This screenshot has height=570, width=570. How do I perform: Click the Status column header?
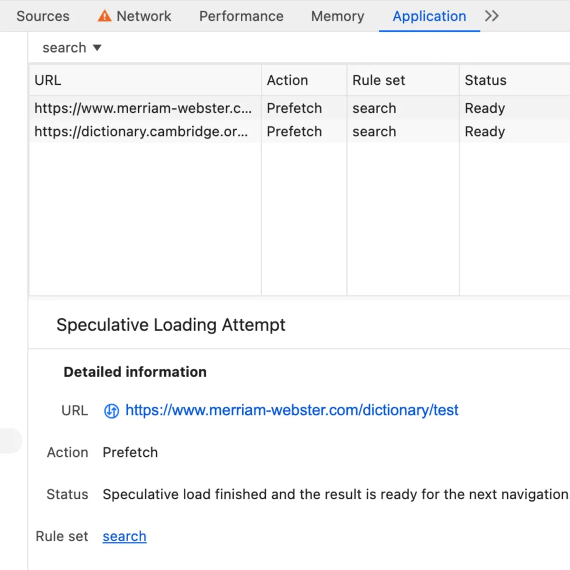[x=485, y=80]
